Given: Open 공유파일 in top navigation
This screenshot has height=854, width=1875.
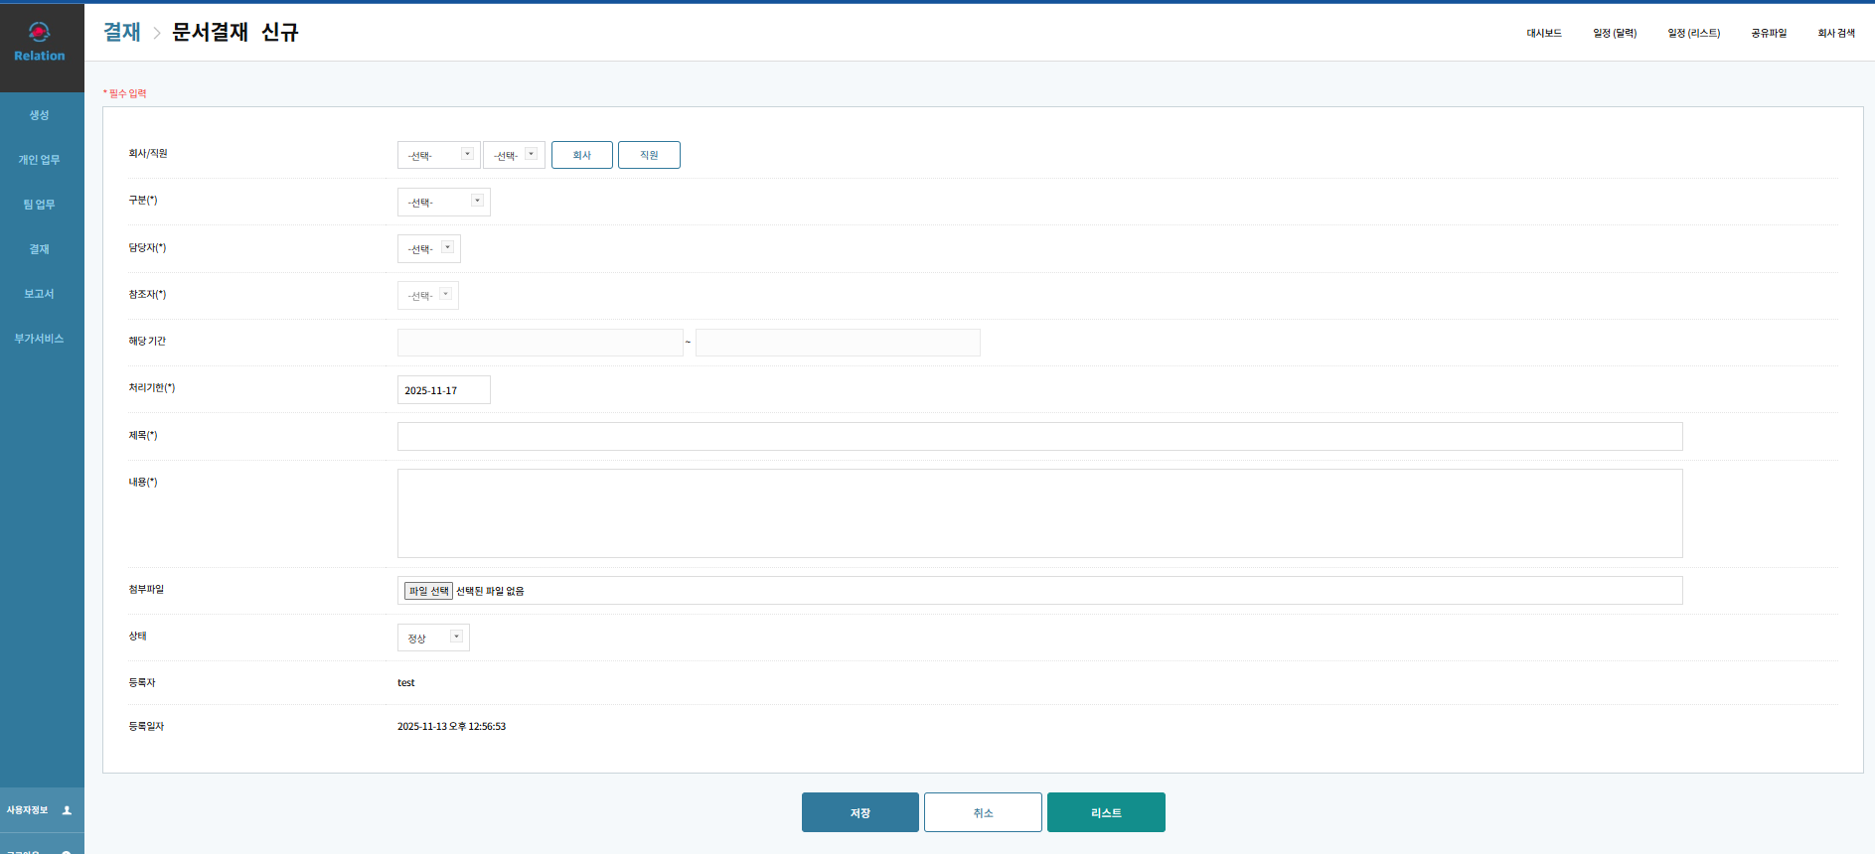Looking at the screenshot, I should pos(1769,33).
